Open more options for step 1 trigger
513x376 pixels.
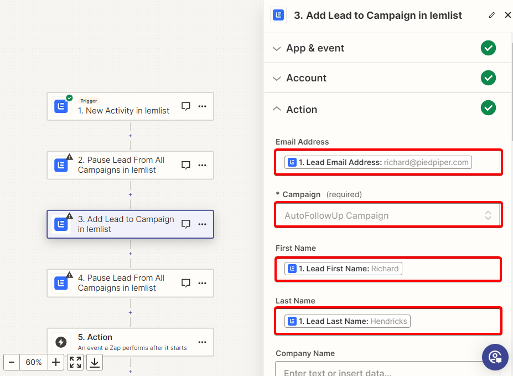click(202, 106)
